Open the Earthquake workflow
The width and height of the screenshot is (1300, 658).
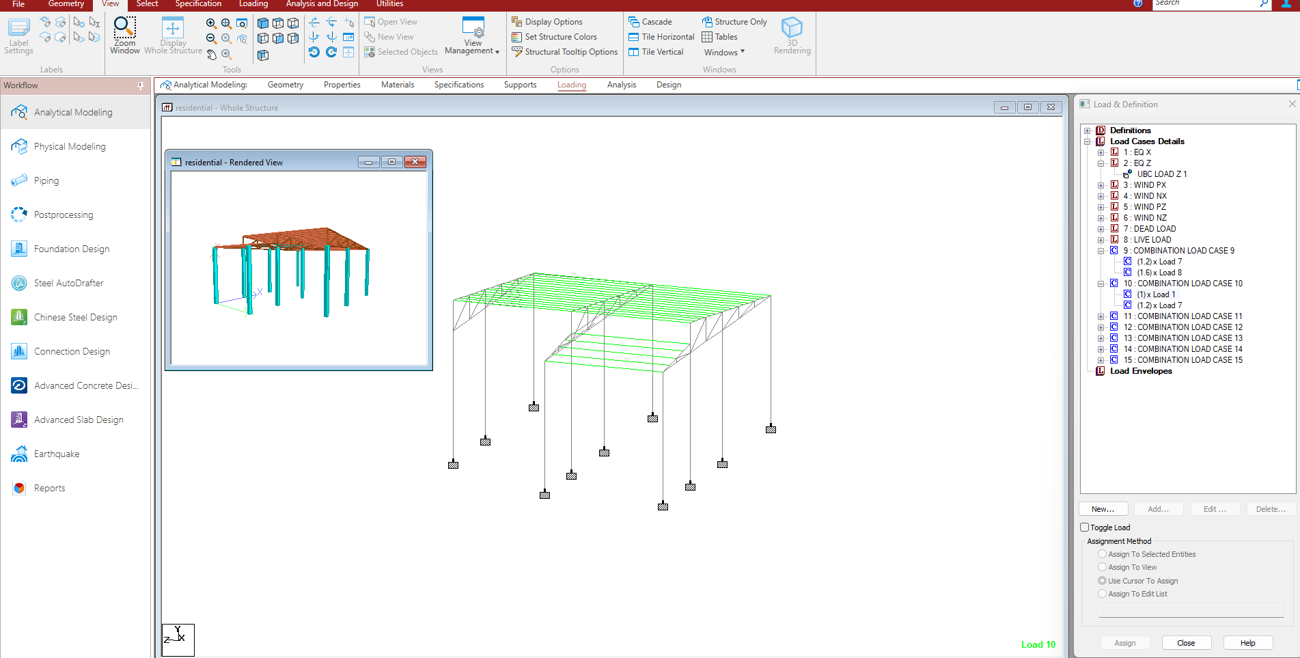pyautogui.click(x=57, y=454)
